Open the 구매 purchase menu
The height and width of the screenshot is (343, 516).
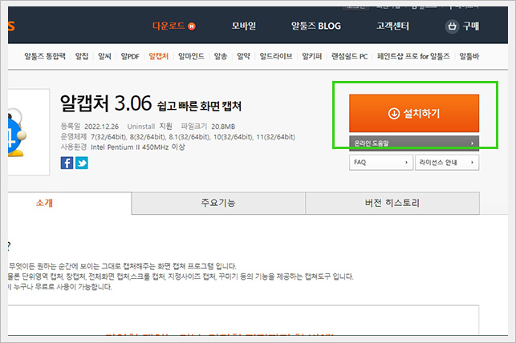point(471,26)
